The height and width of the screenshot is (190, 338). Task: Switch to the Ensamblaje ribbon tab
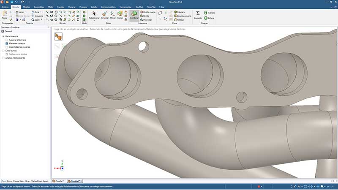(x=39, y=7)
